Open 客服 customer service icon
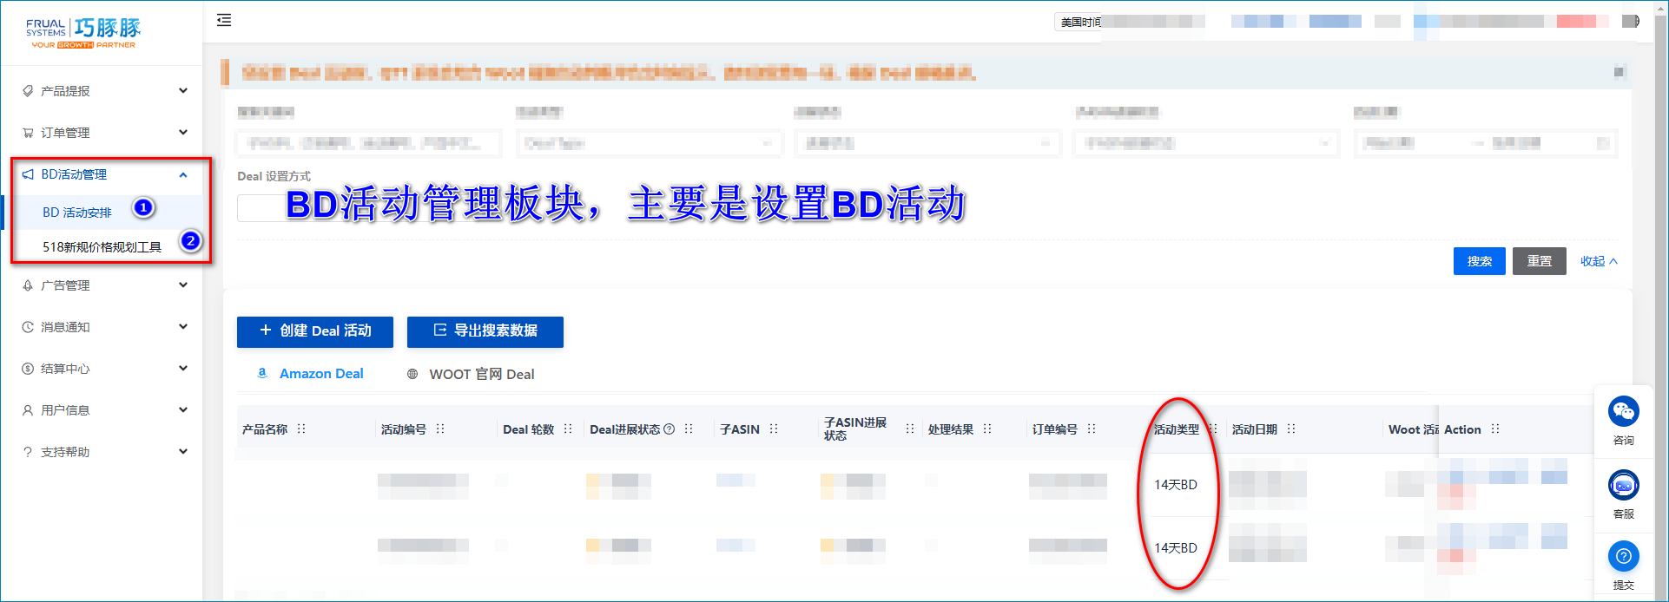The width and height of the screenshot is (1669, 602). [x=1623, y=485]
